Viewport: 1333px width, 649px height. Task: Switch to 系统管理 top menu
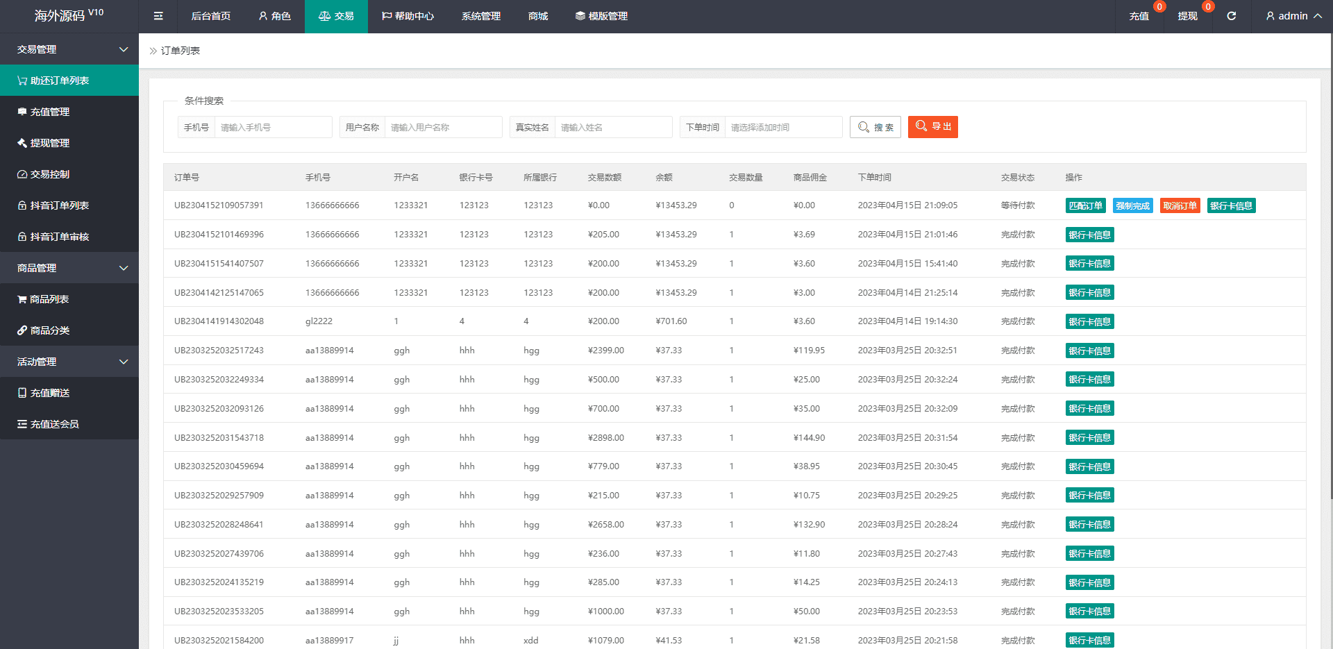pyautogui.click(x=480, y=16)
